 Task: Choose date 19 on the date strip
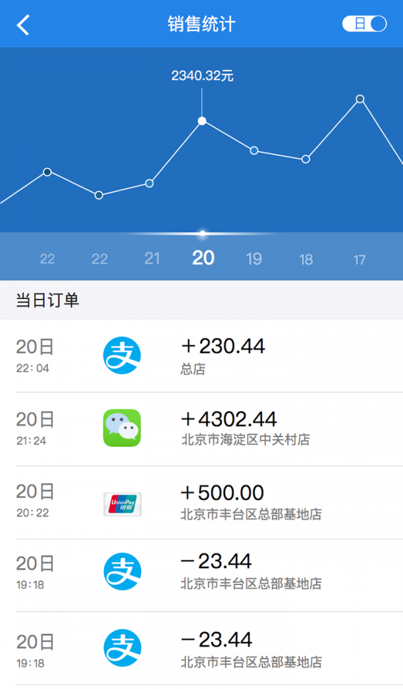(x=254, y=259)
